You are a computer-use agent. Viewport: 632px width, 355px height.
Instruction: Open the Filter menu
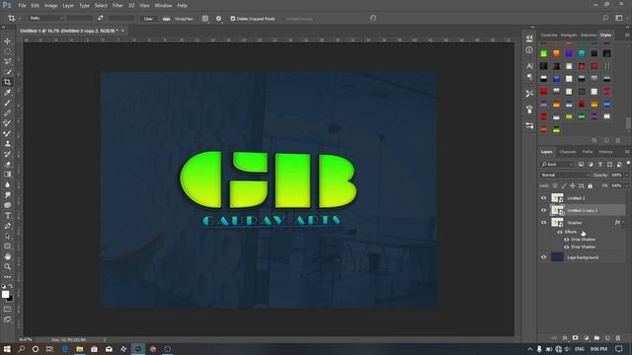pos(118,6)
